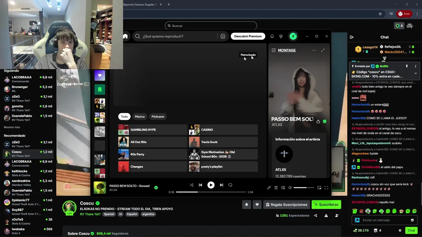Screen dimensions: 422x237
Task: Enter Spotify full screen mode
Action: click(x=326, y=188)
